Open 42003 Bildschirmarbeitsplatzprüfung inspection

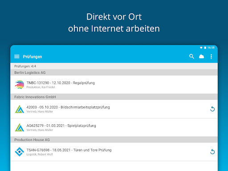point(114,109)
